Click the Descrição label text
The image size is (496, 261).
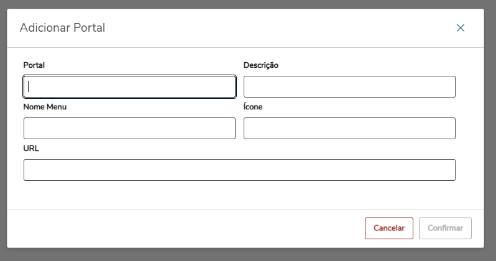click(261, 65)
